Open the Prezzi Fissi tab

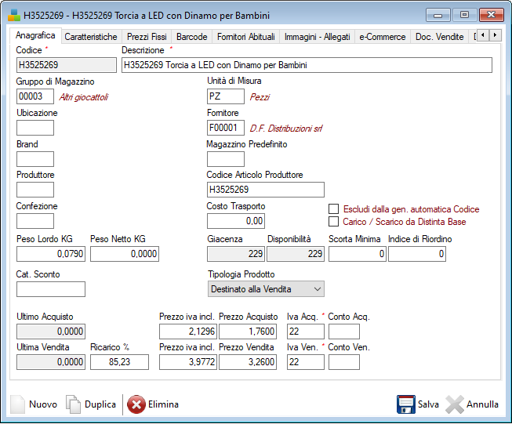click(x=147, y=37)
